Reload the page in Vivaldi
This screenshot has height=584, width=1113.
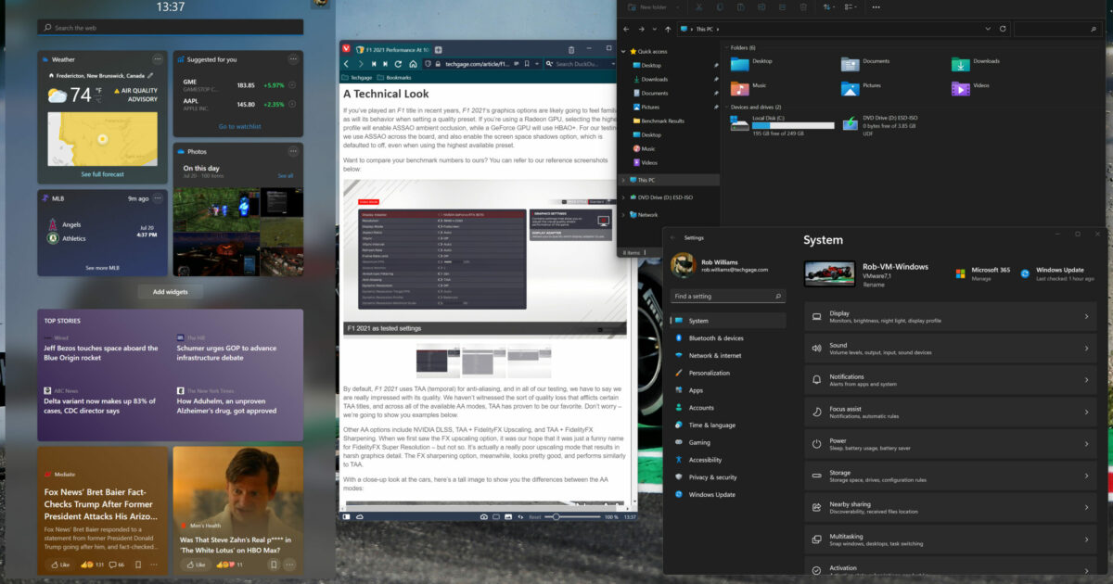(398, 62)
